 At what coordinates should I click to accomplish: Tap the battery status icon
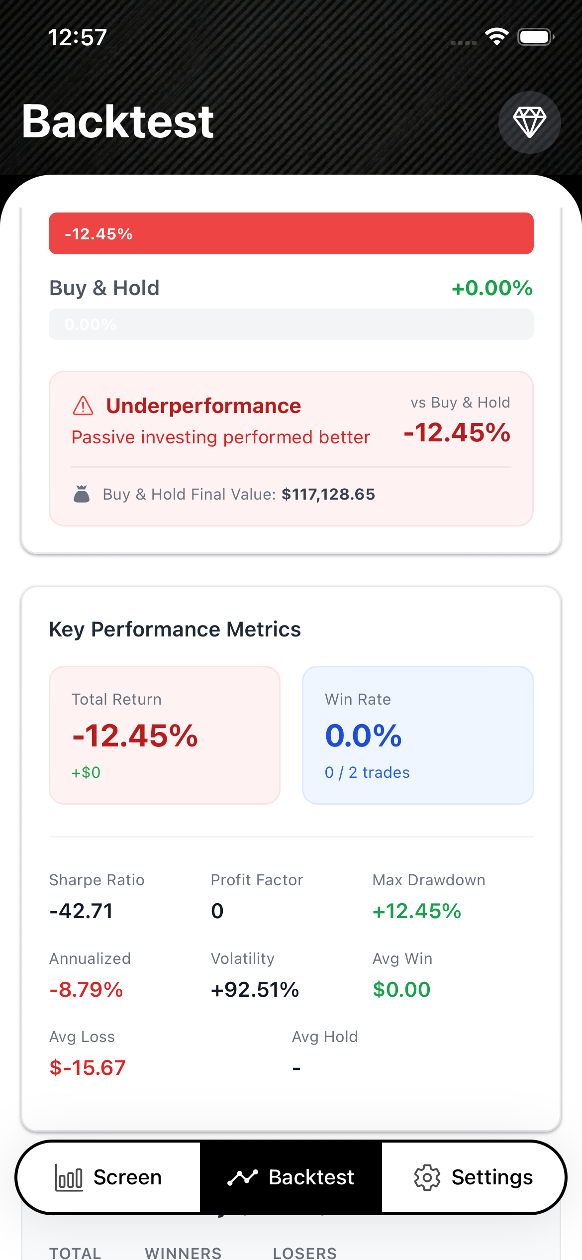tap(535, 37)
